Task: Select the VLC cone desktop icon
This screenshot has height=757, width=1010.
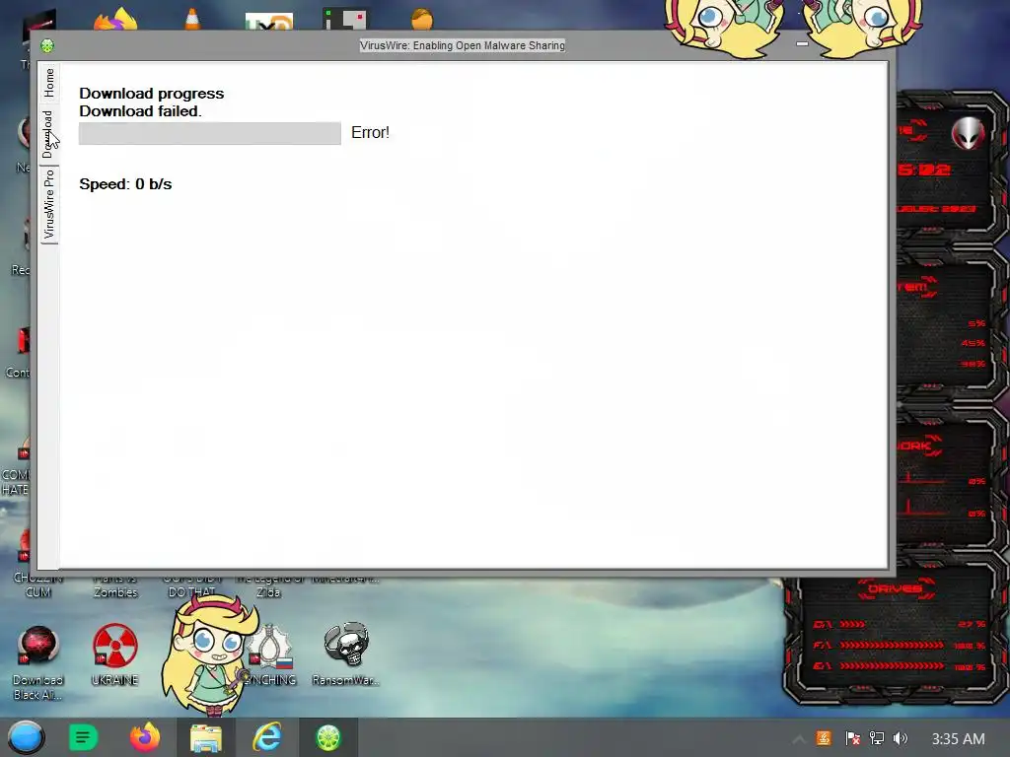Action: (192, 20)
